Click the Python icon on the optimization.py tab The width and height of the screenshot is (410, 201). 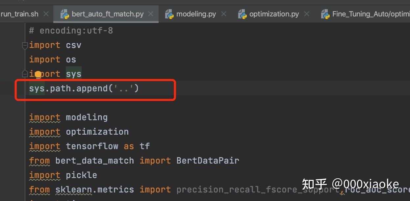(x=242, y=14)
